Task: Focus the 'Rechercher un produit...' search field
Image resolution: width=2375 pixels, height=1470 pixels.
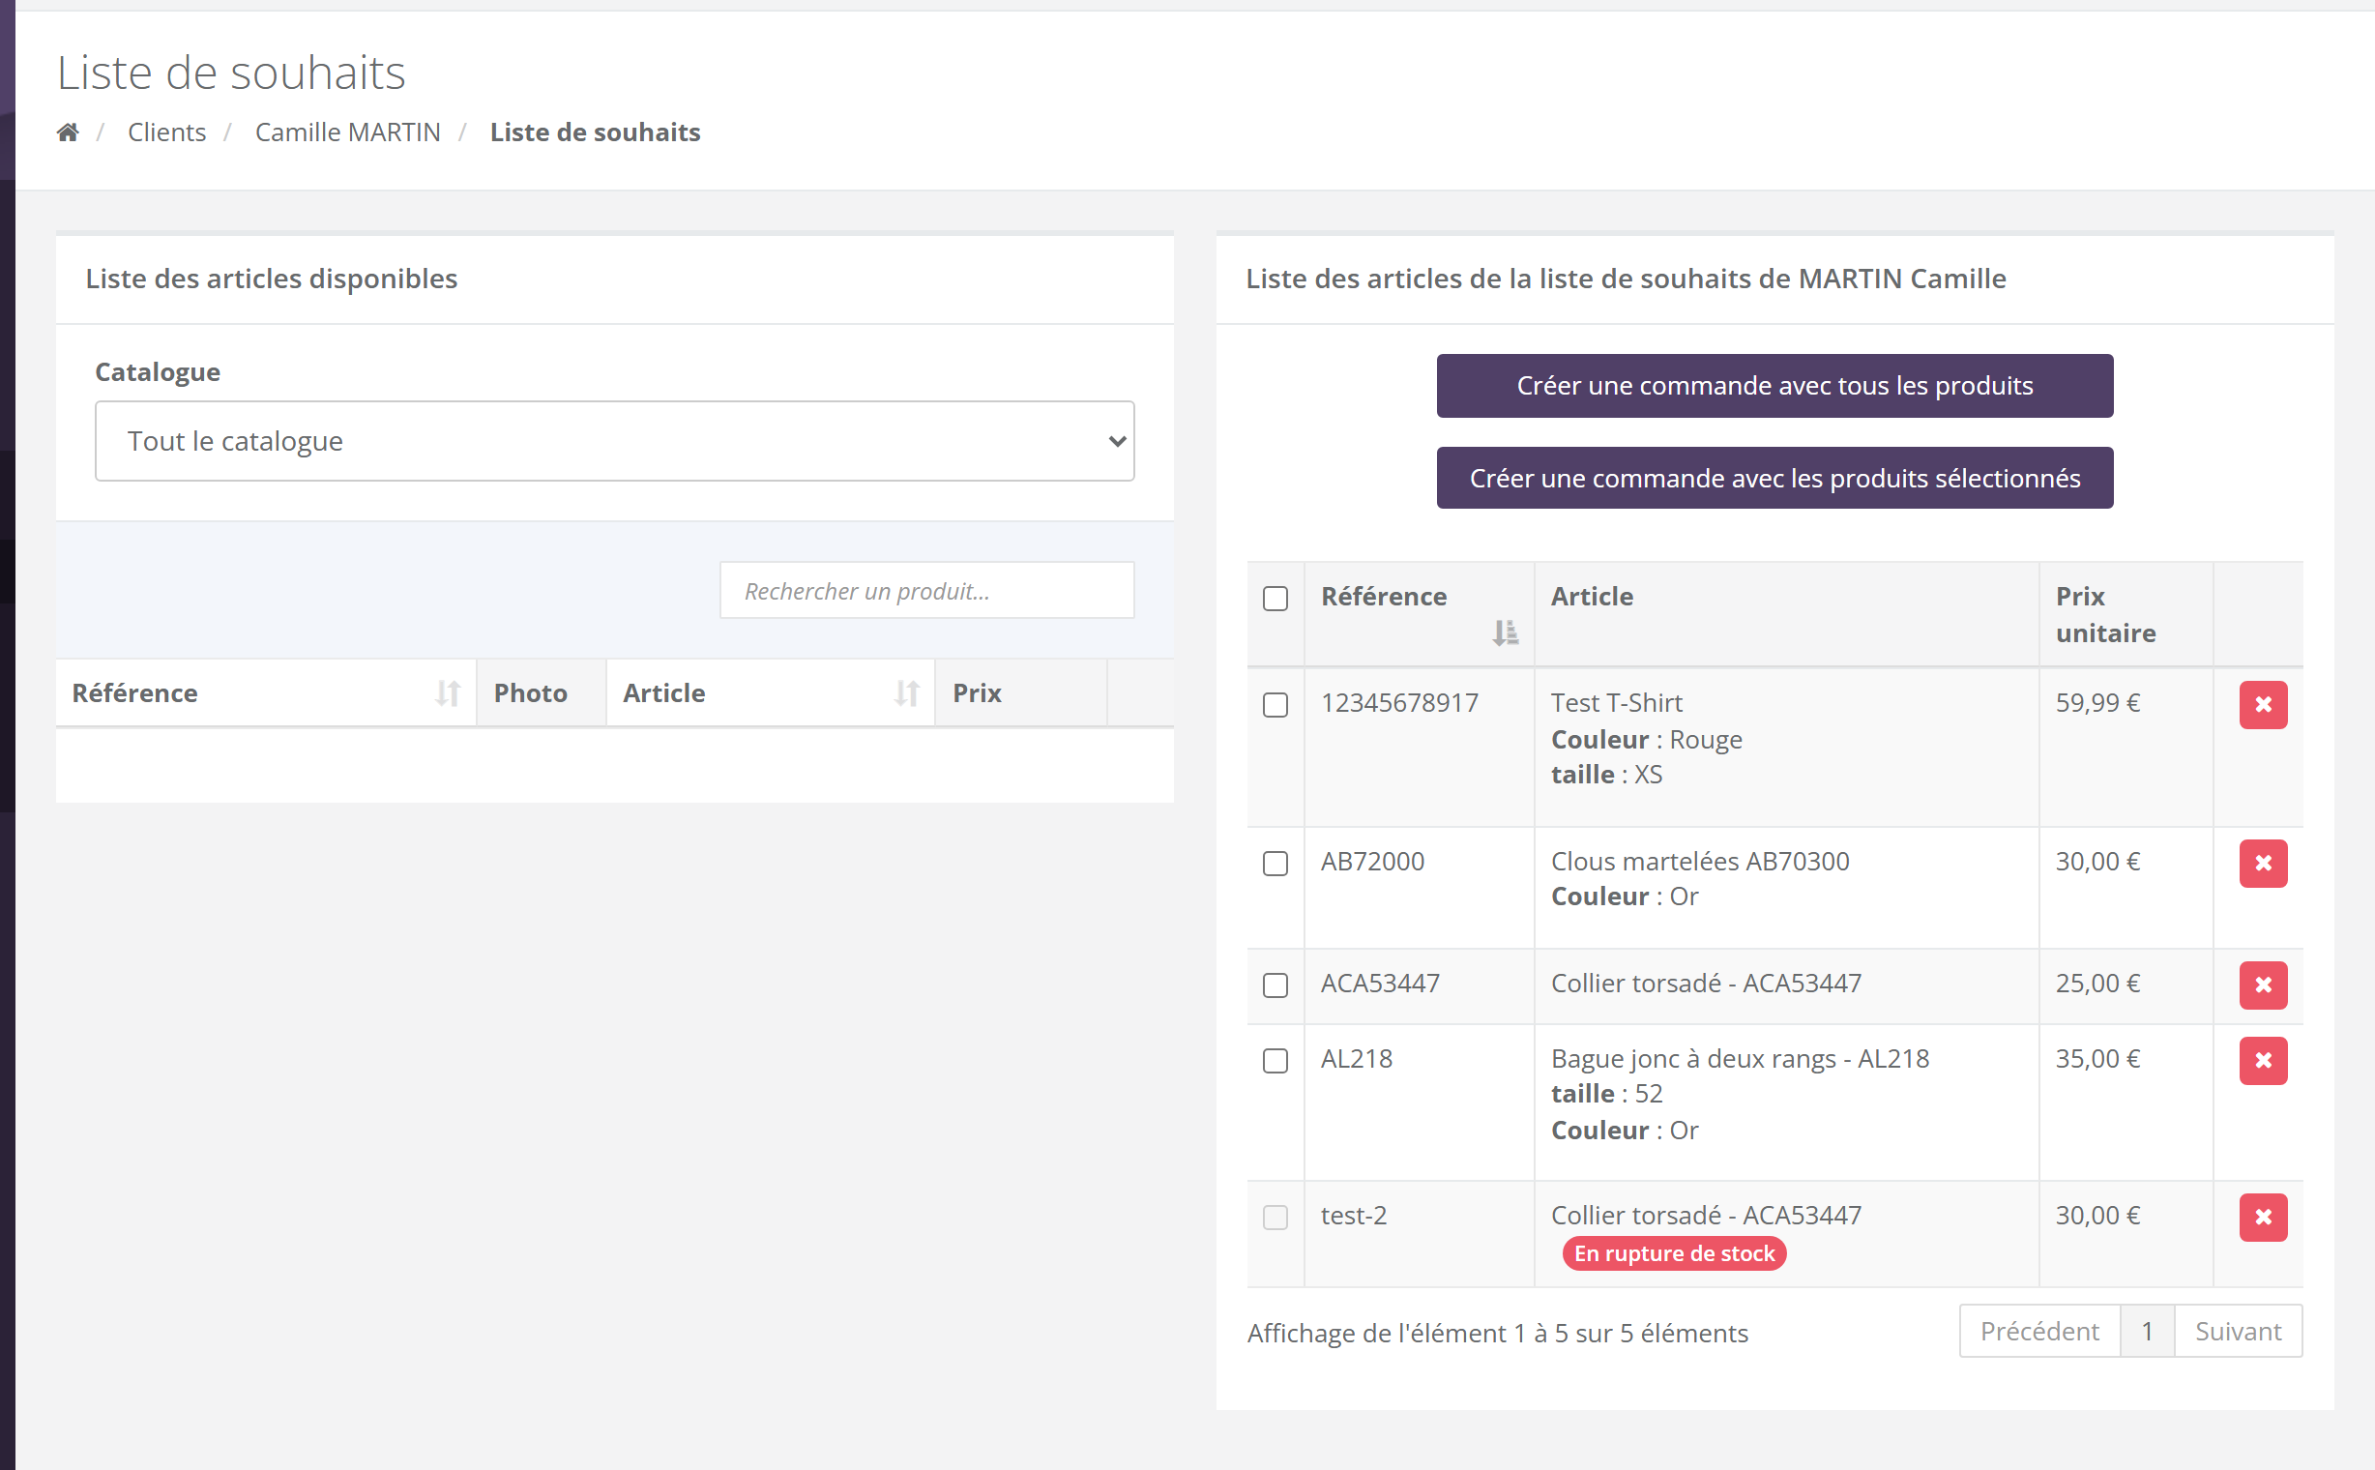Action: pyautogui.click(x=926, y=590)
